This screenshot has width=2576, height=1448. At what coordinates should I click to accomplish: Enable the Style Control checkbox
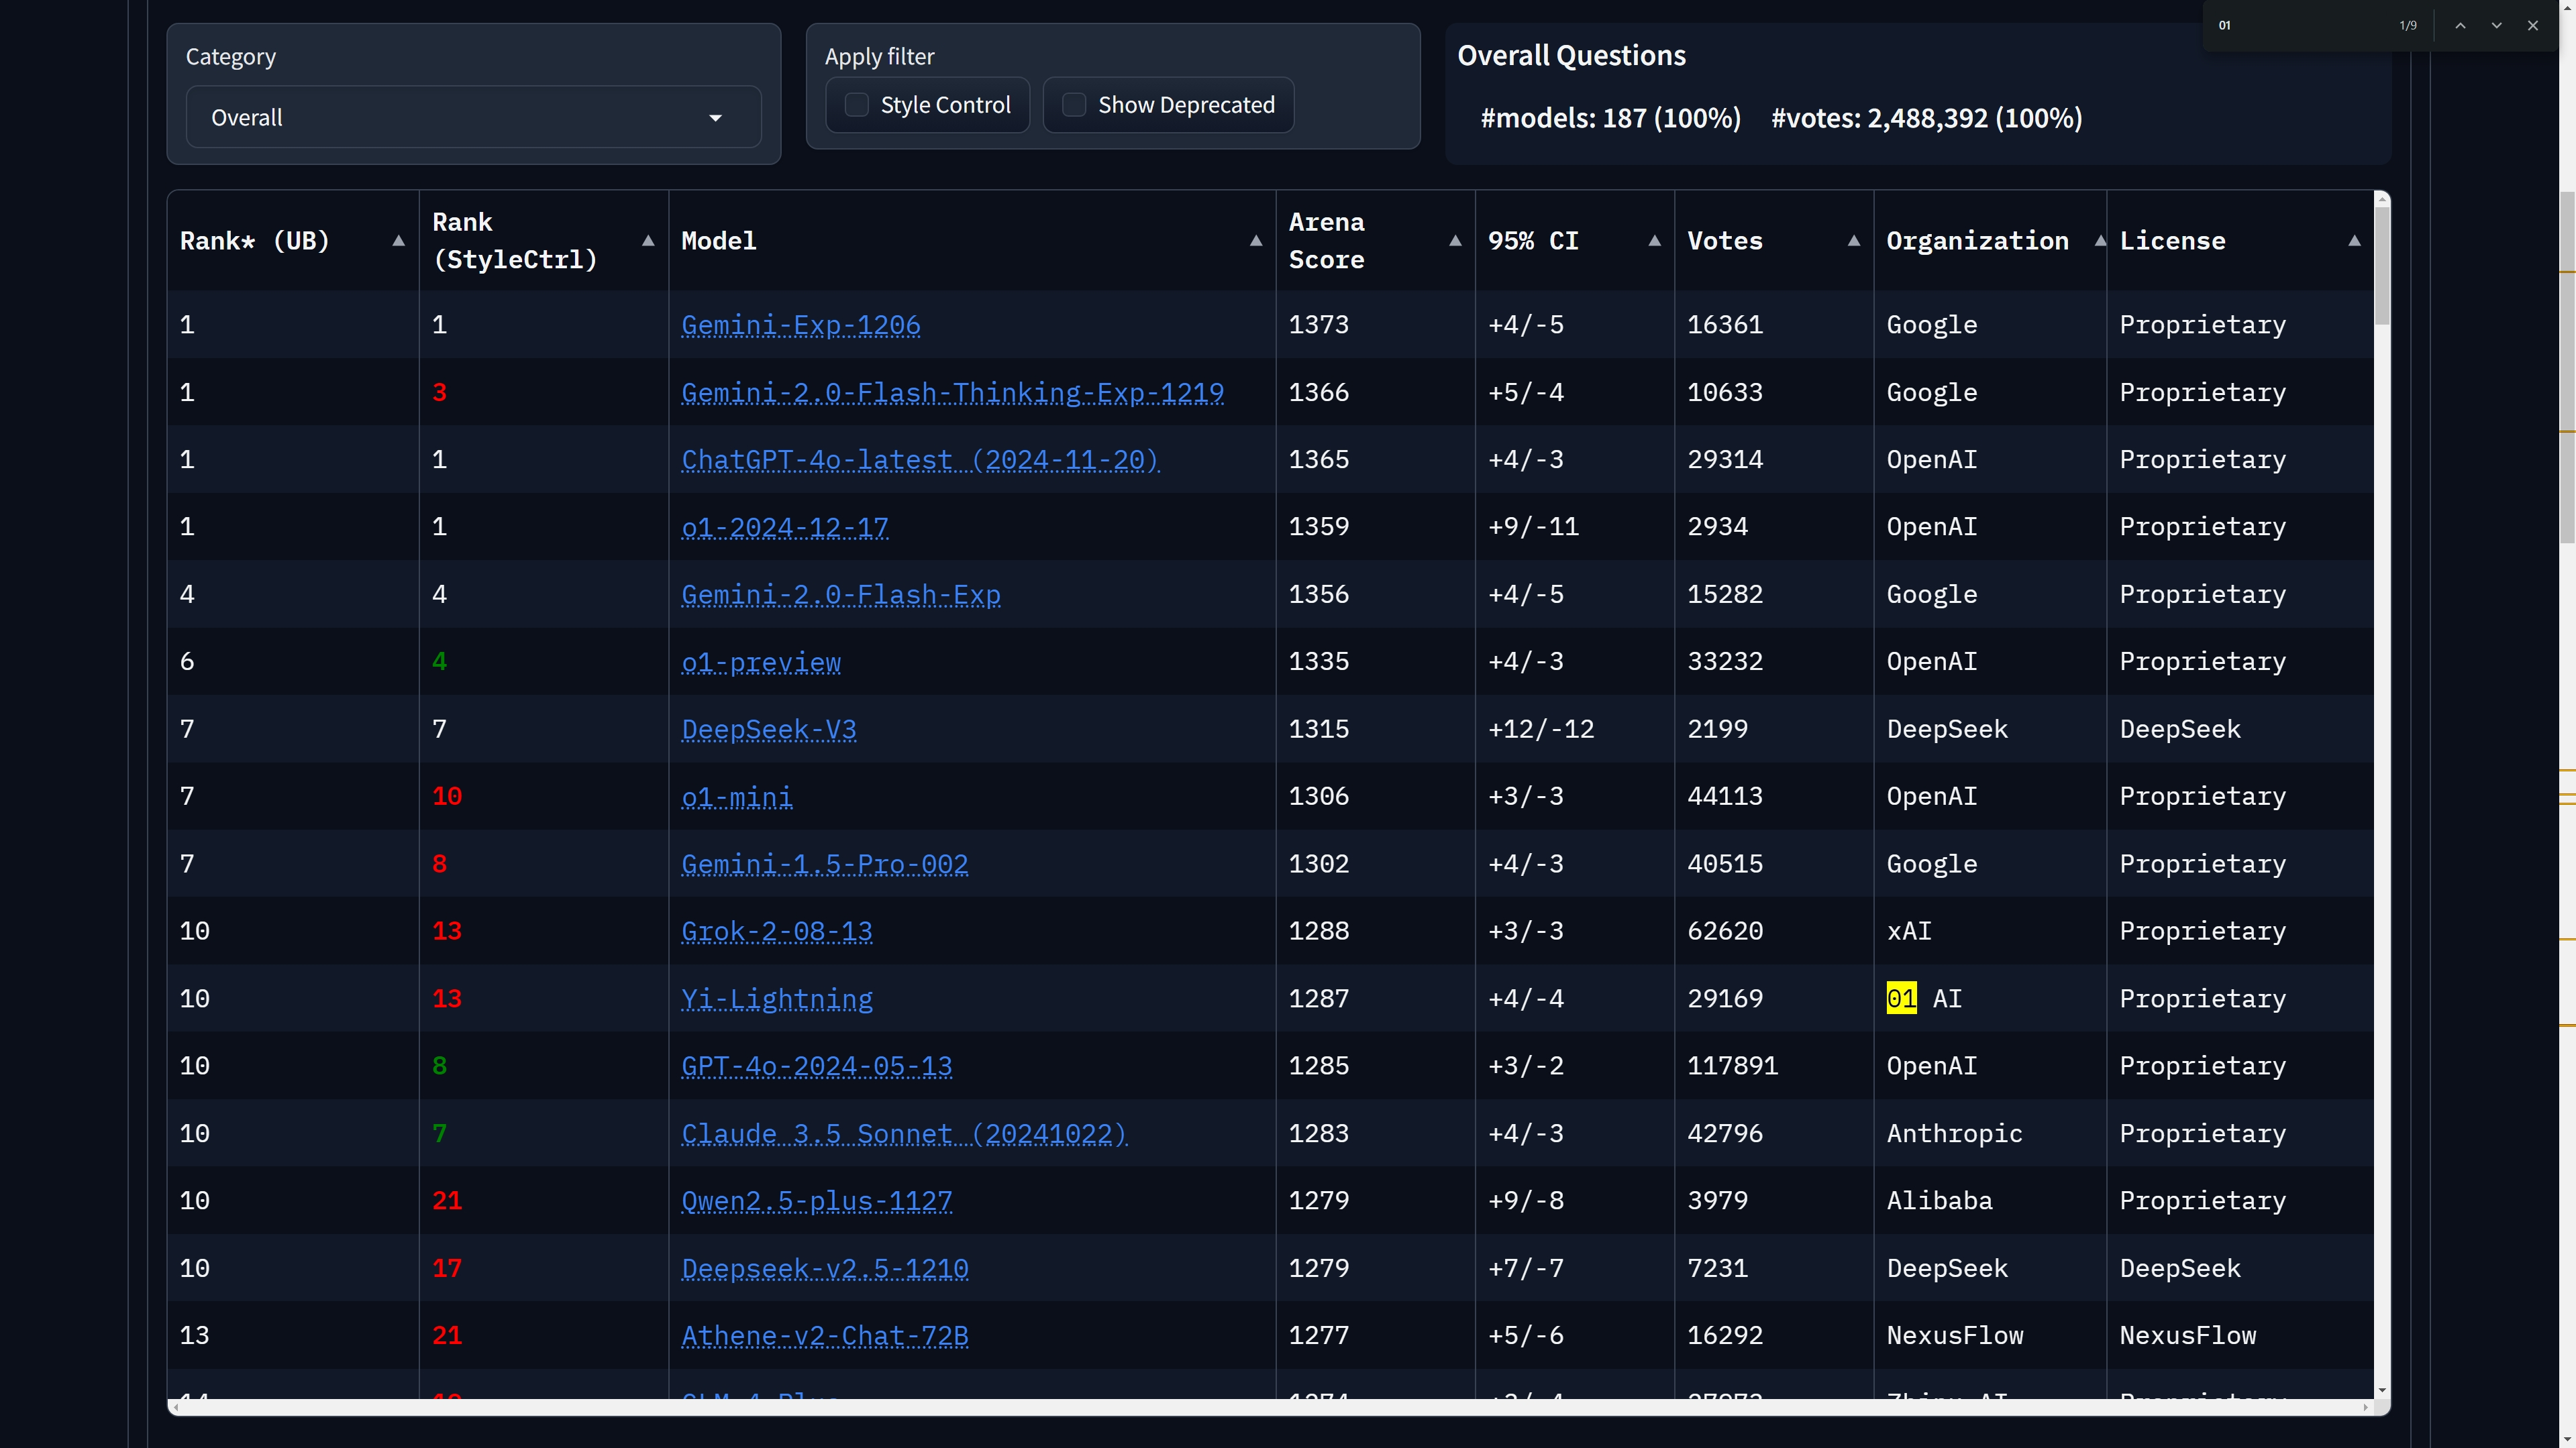(857, 105)
